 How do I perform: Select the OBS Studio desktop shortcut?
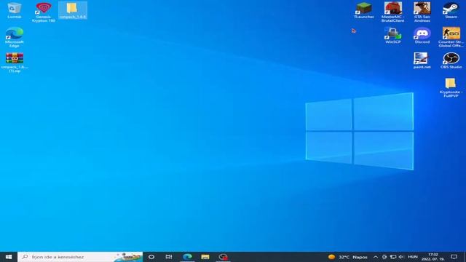pos(451,61)
